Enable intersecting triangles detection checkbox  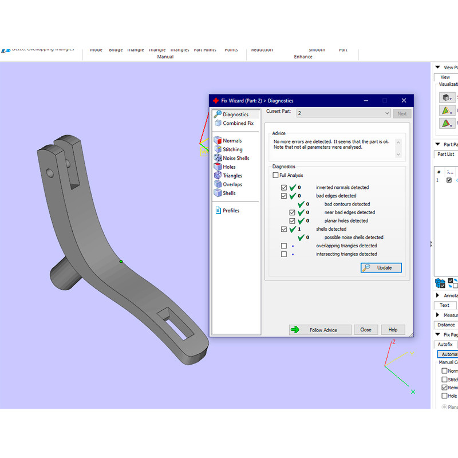tap(284, 254)
